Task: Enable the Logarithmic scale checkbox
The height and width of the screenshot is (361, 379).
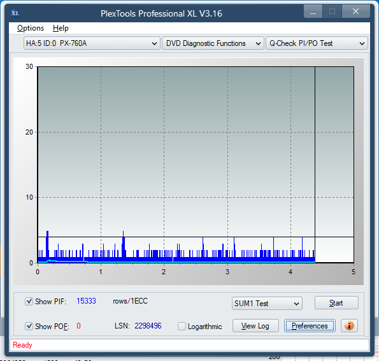Action: pos(182,326)
